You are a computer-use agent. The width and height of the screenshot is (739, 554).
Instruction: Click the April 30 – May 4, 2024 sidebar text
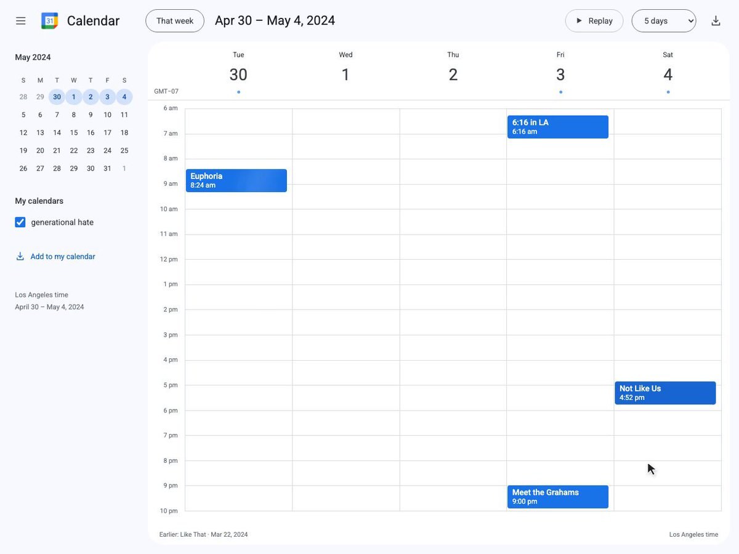(49, 307)
